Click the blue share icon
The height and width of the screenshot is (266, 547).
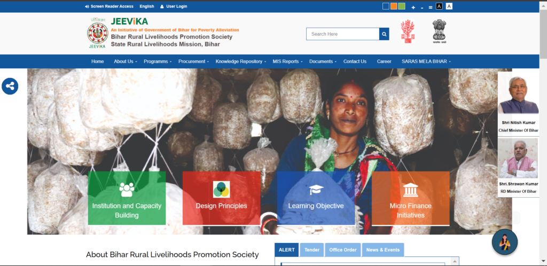[x=10, y=86]
